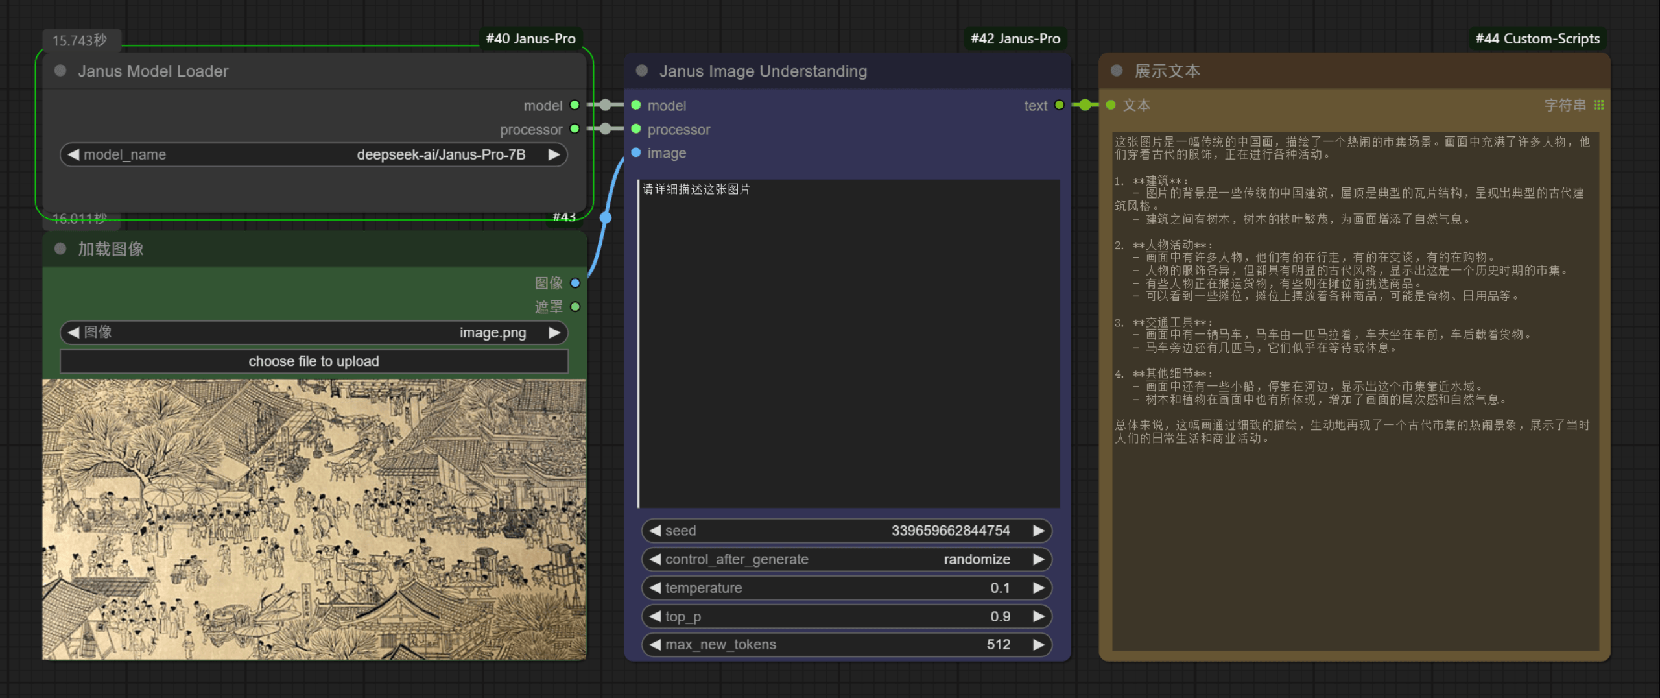Viewport: 1660px width, 698px height.
Task: Click the image input port on Janus Image Understanding
Action: 636,152
